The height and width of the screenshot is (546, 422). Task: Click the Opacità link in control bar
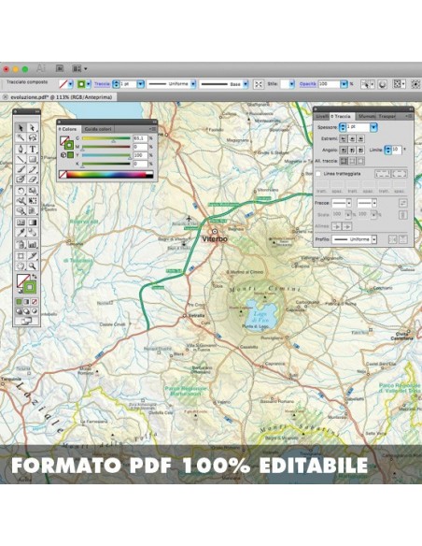[308, 84]
